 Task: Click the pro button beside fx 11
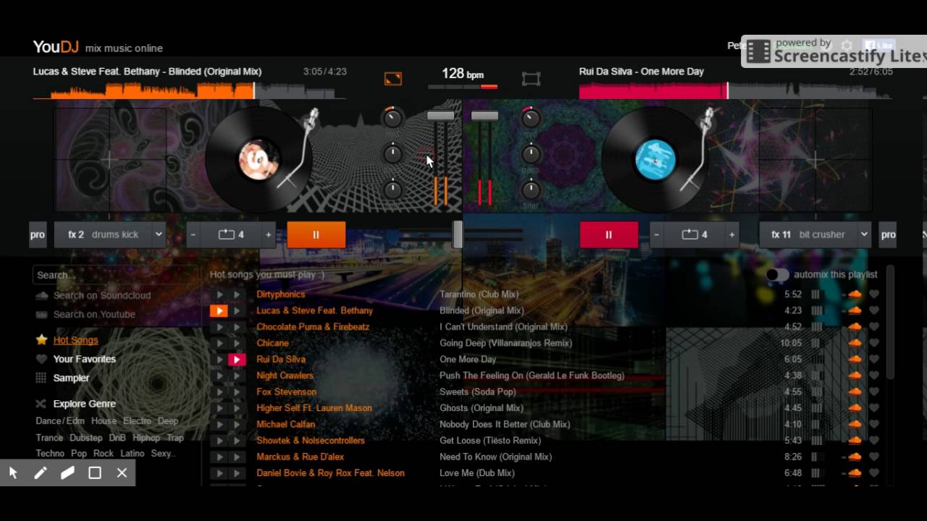click(888, 234)
